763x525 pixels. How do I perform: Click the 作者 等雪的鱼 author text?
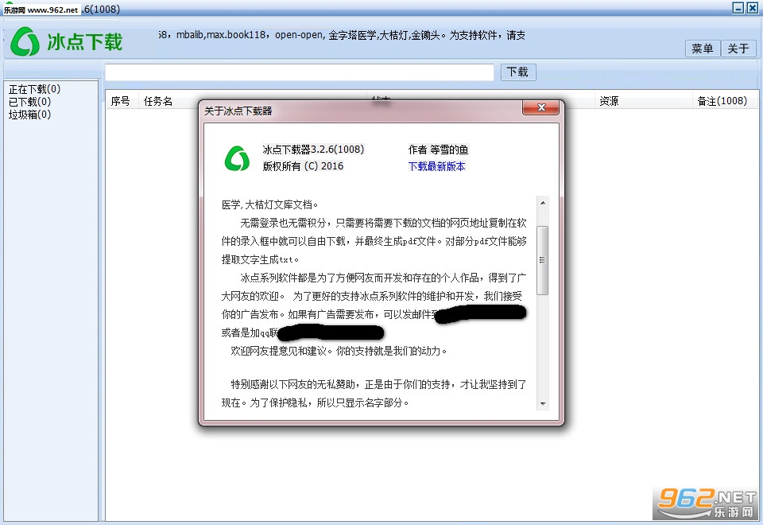[x=438, y=150]
